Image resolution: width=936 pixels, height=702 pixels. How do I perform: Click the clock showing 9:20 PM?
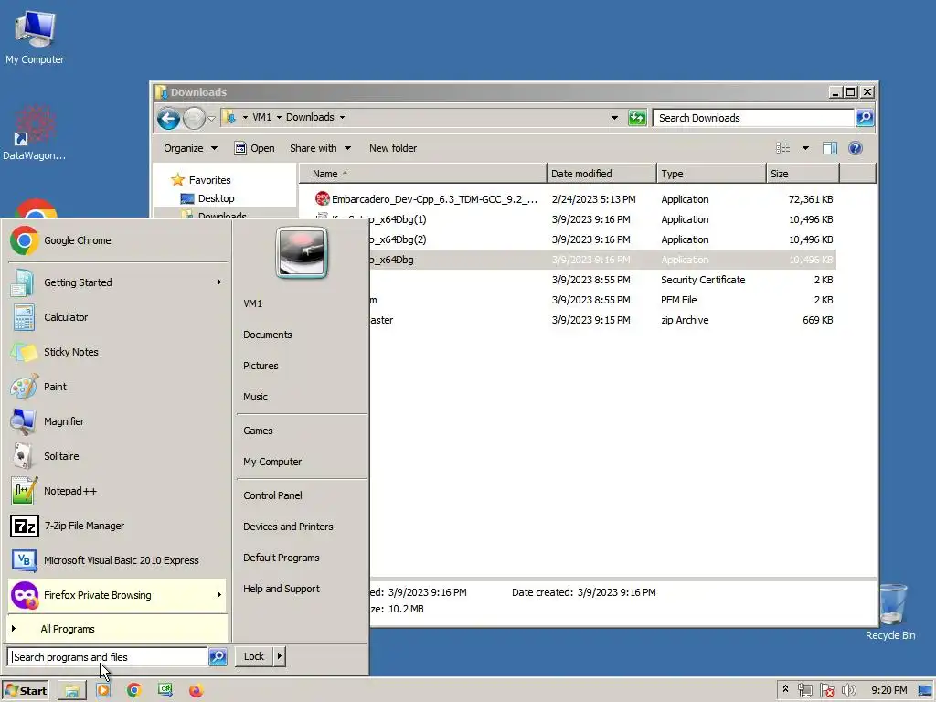pyautogui.click(x=888, y=691)
